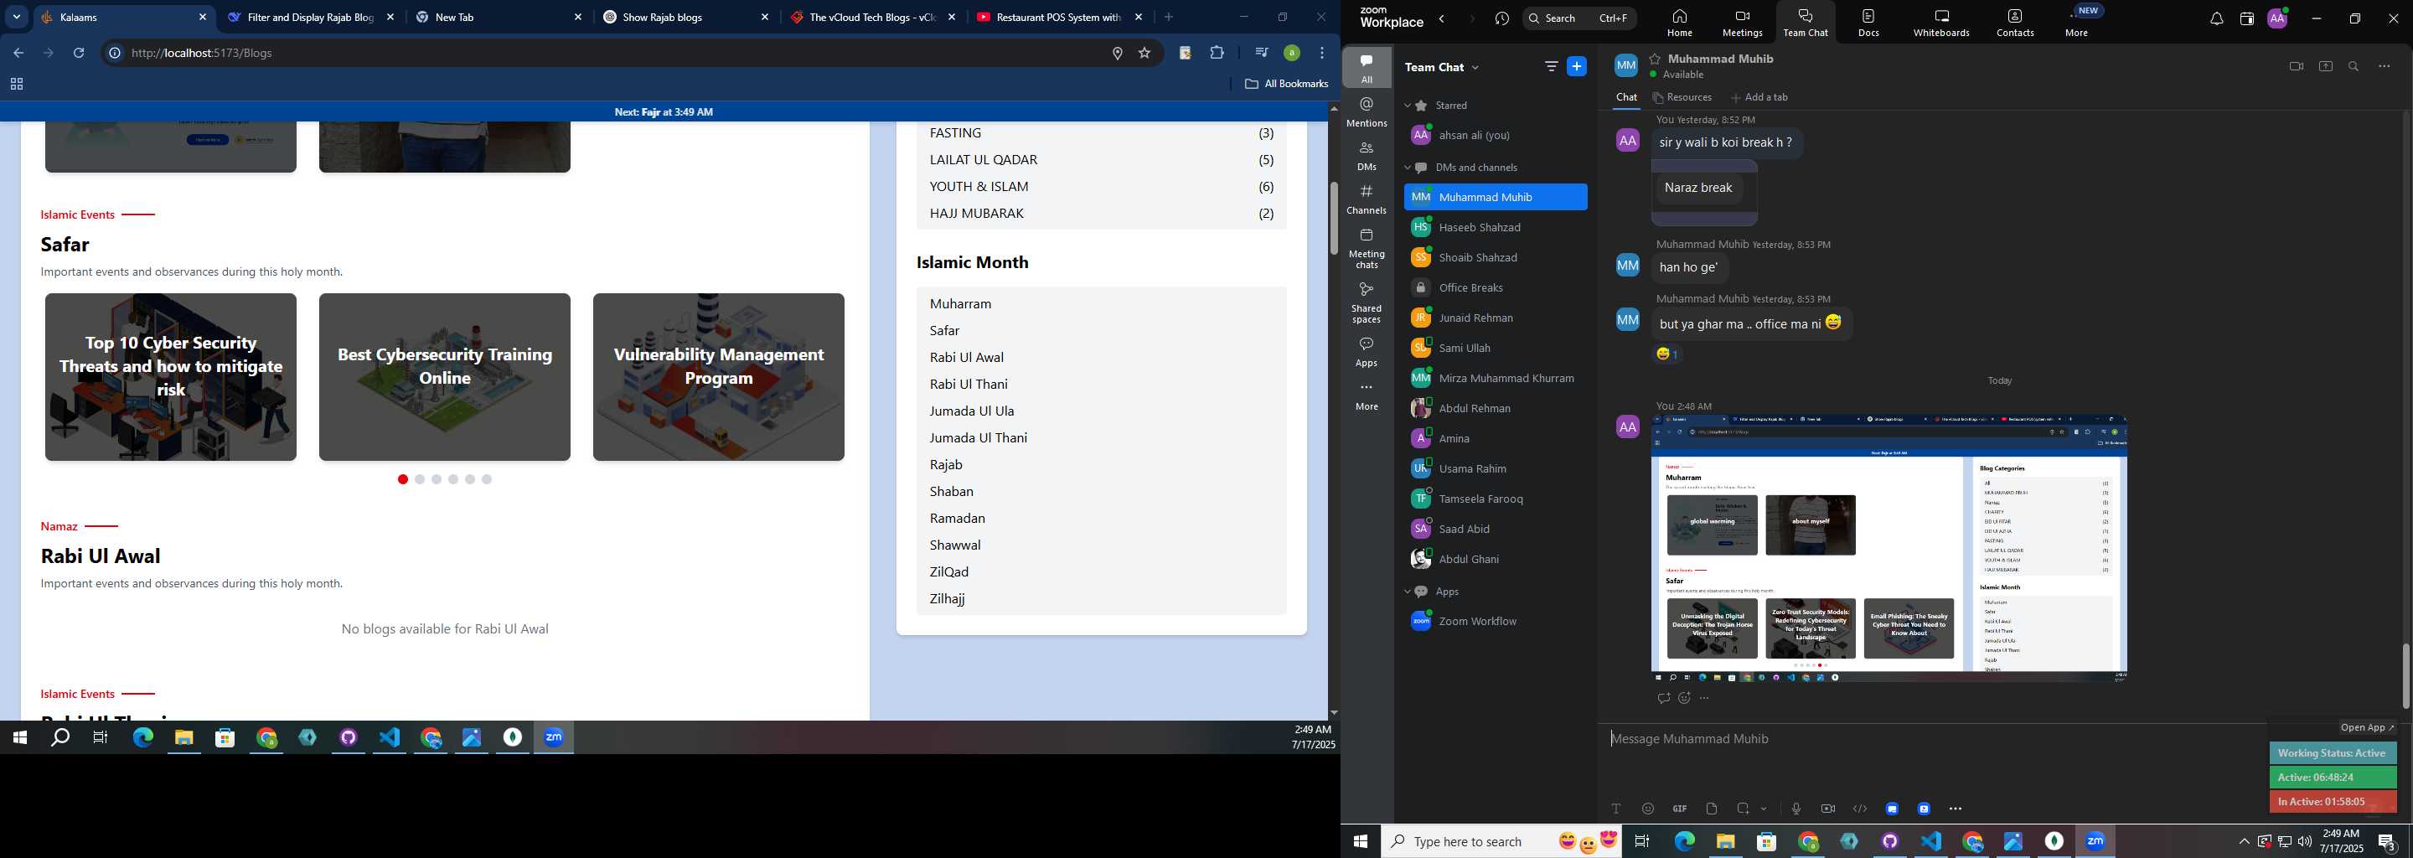2413x858 pixels.
Task: Filter blogs by Ramadan month
Action: coord(958,518)
